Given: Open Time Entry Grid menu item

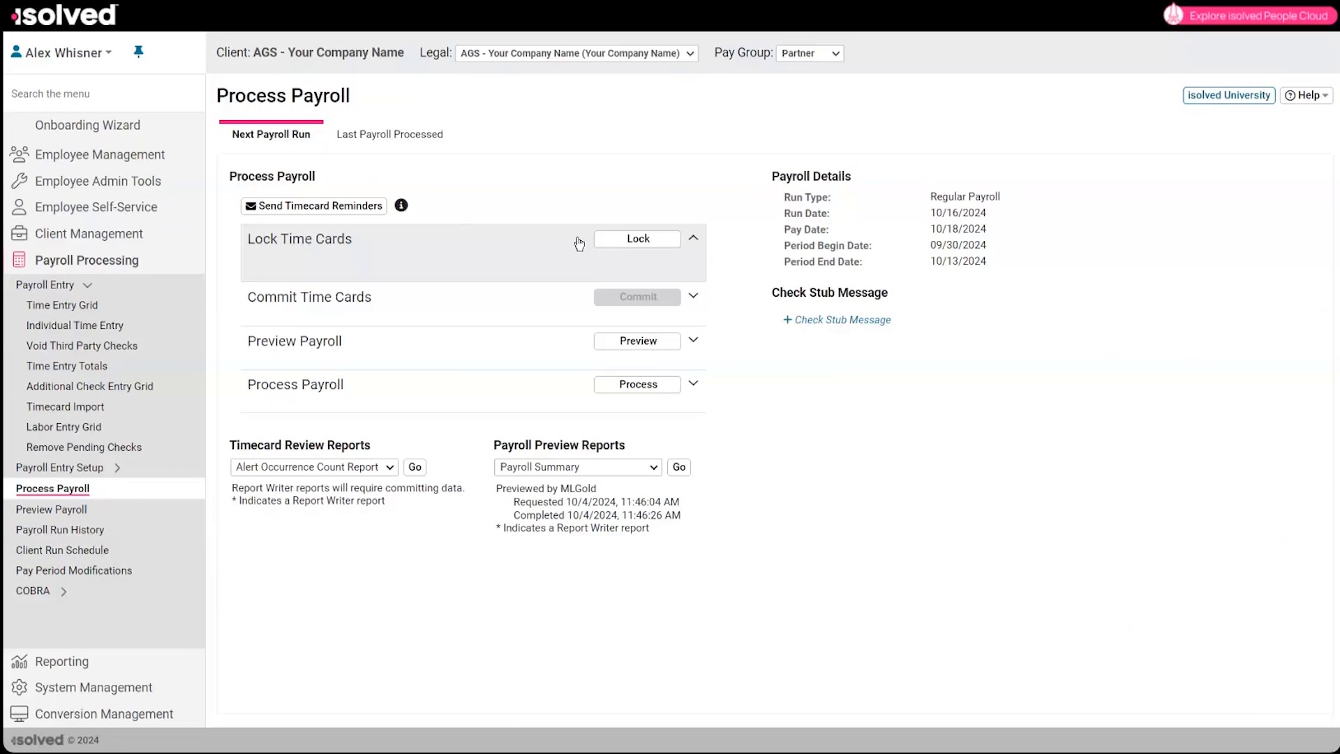Looking at the screenshot, I should pyautogui.click(x=62, y=305).
